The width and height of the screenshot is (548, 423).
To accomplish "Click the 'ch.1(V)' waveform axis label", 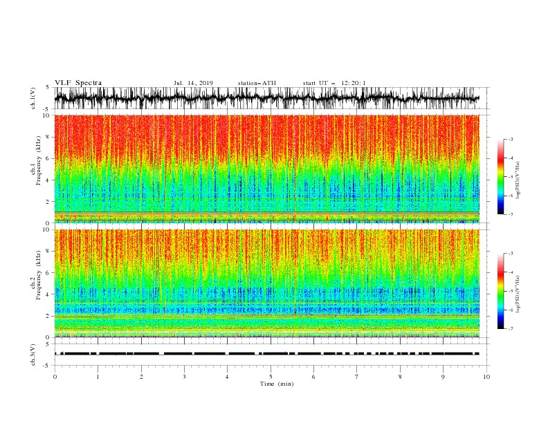I will click(33, 98).
